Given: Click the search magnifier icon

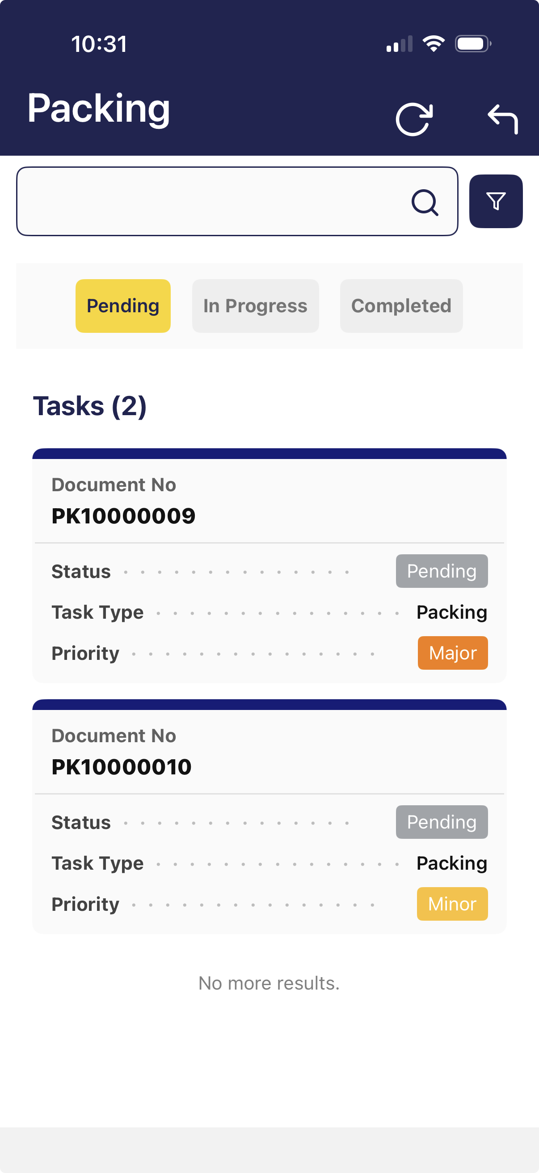Looking at the screenshot, I should pyautogui.click(x=425, y=202).
